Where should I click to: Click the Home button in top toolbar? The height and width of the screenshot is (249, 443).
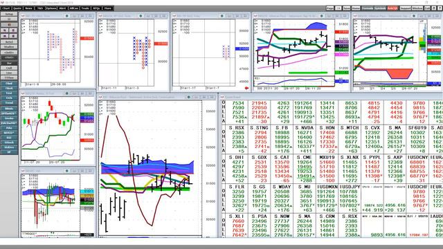(356, 8)
